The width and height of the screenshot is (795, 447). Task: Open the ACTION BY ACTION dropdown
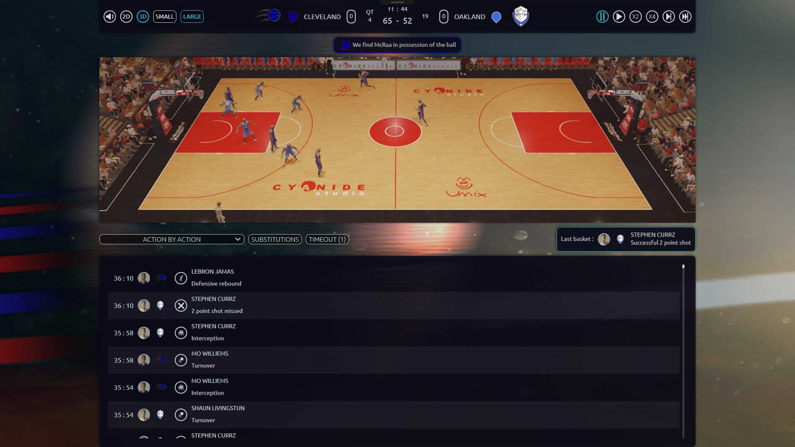coord(172,239)
